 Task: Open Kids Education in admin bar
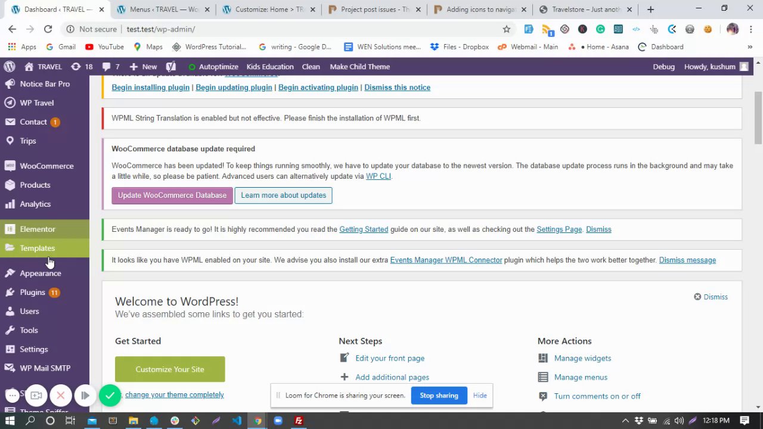pyautogui.click(x=270, y=67)
